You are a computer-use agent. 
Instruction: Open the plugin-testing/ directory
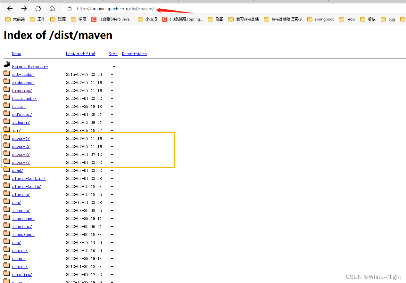(x=29, y=178)
